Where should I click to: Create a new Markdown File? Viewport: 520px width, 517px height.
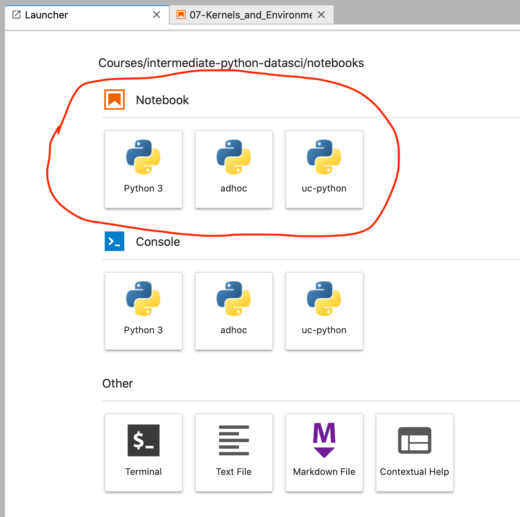[x=324, y=453]
